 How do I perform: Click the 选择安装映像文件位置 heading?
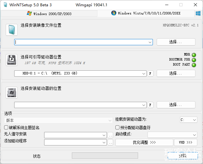[x=41, y=25]
